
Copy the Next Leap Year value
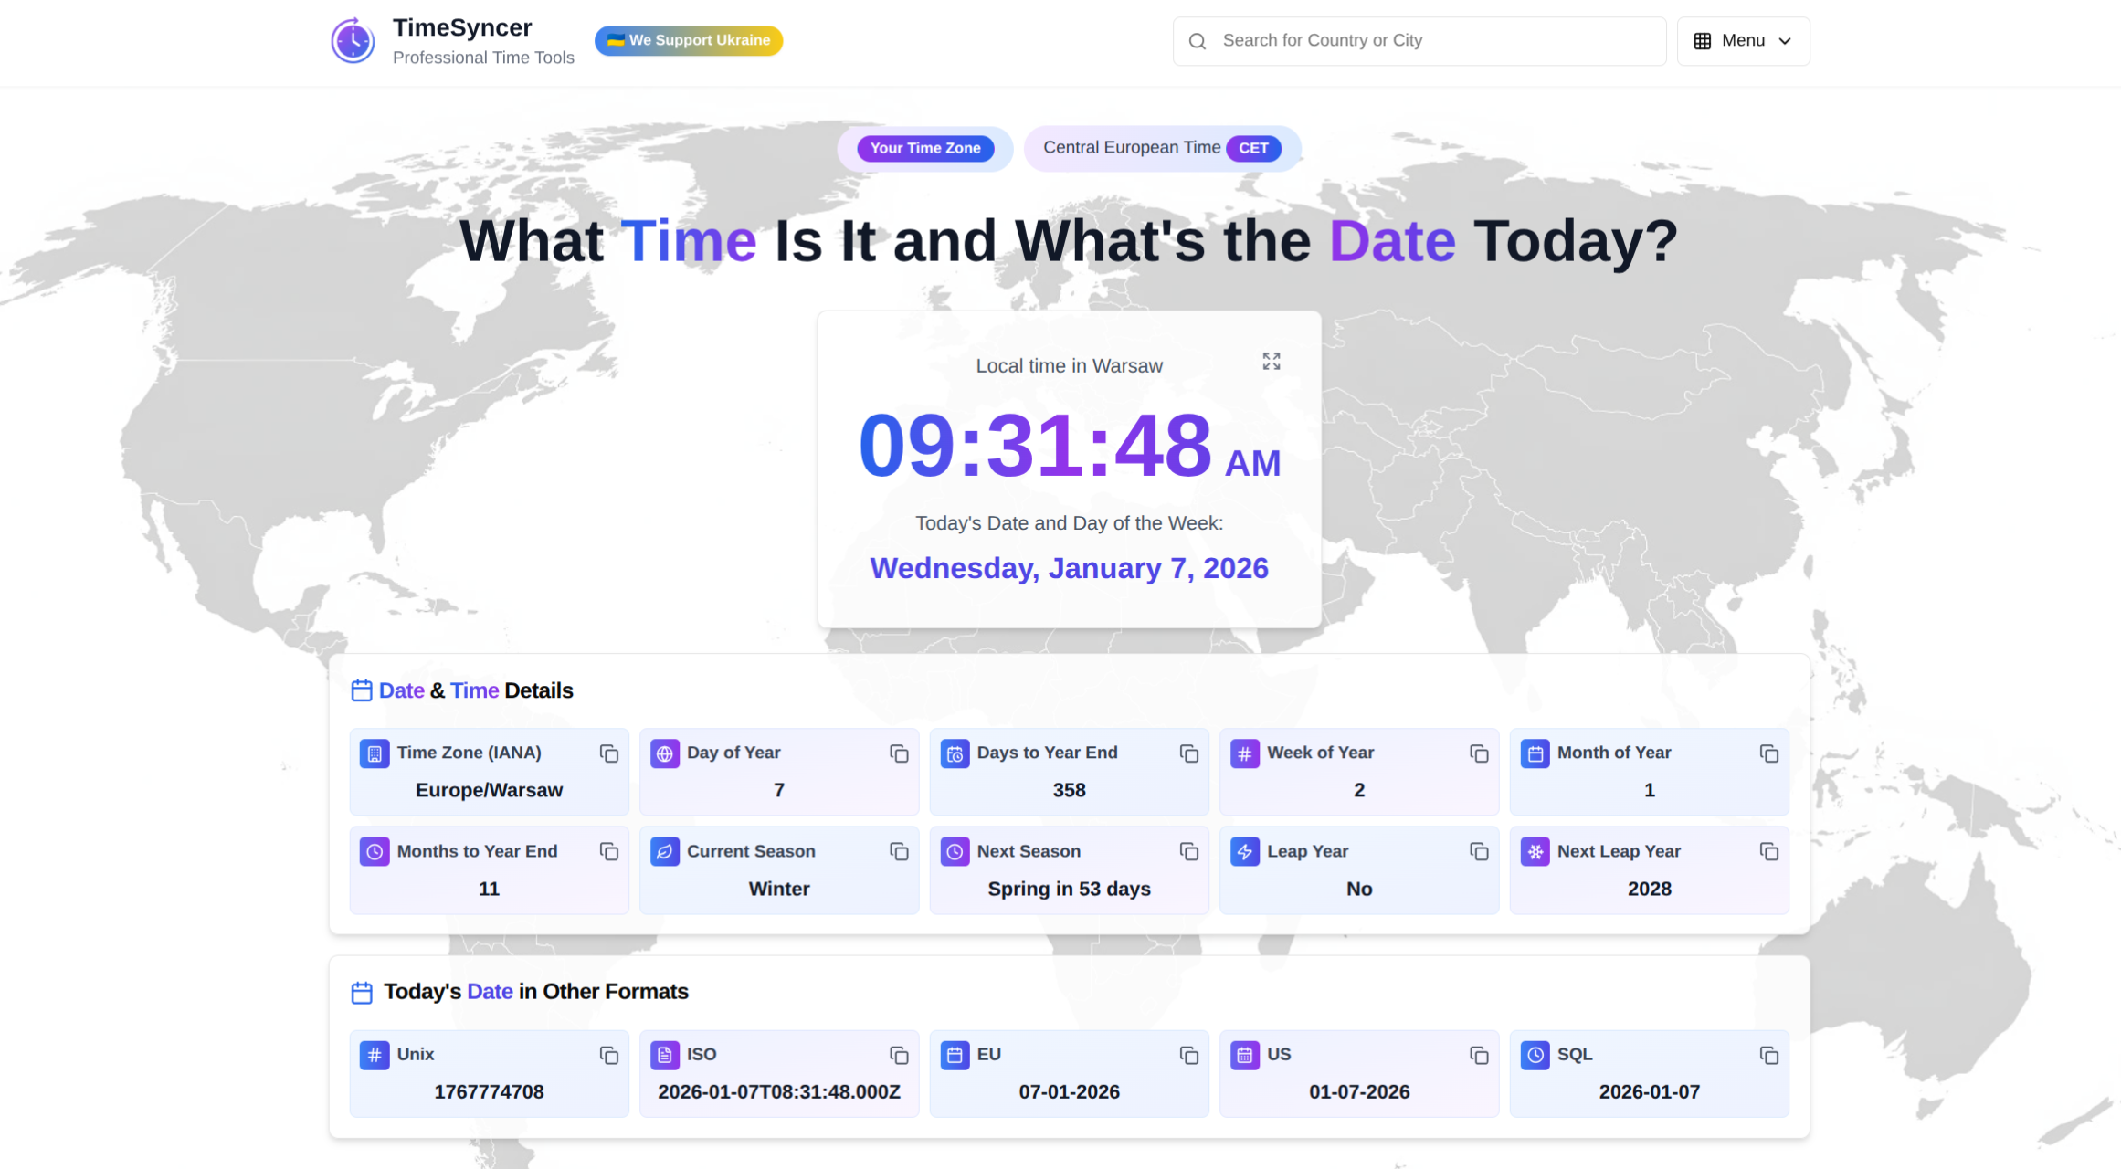pyautogui.click(x=1769, y=851)
